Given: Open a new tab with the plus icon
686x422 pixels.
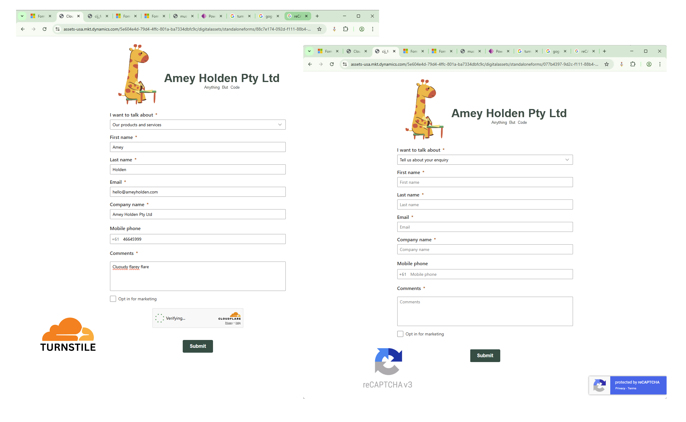Looking at the screenshot, I should coord(604,51).
